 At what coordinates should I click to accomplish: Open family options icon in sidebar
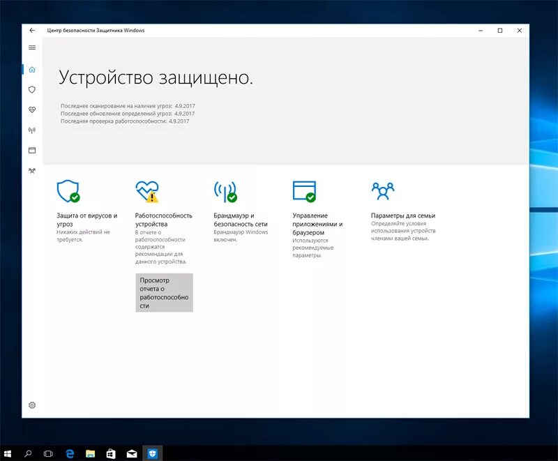pos(32,171)
